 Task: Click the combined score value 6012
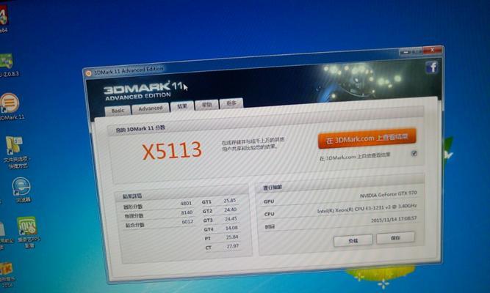tap(187, 222)
